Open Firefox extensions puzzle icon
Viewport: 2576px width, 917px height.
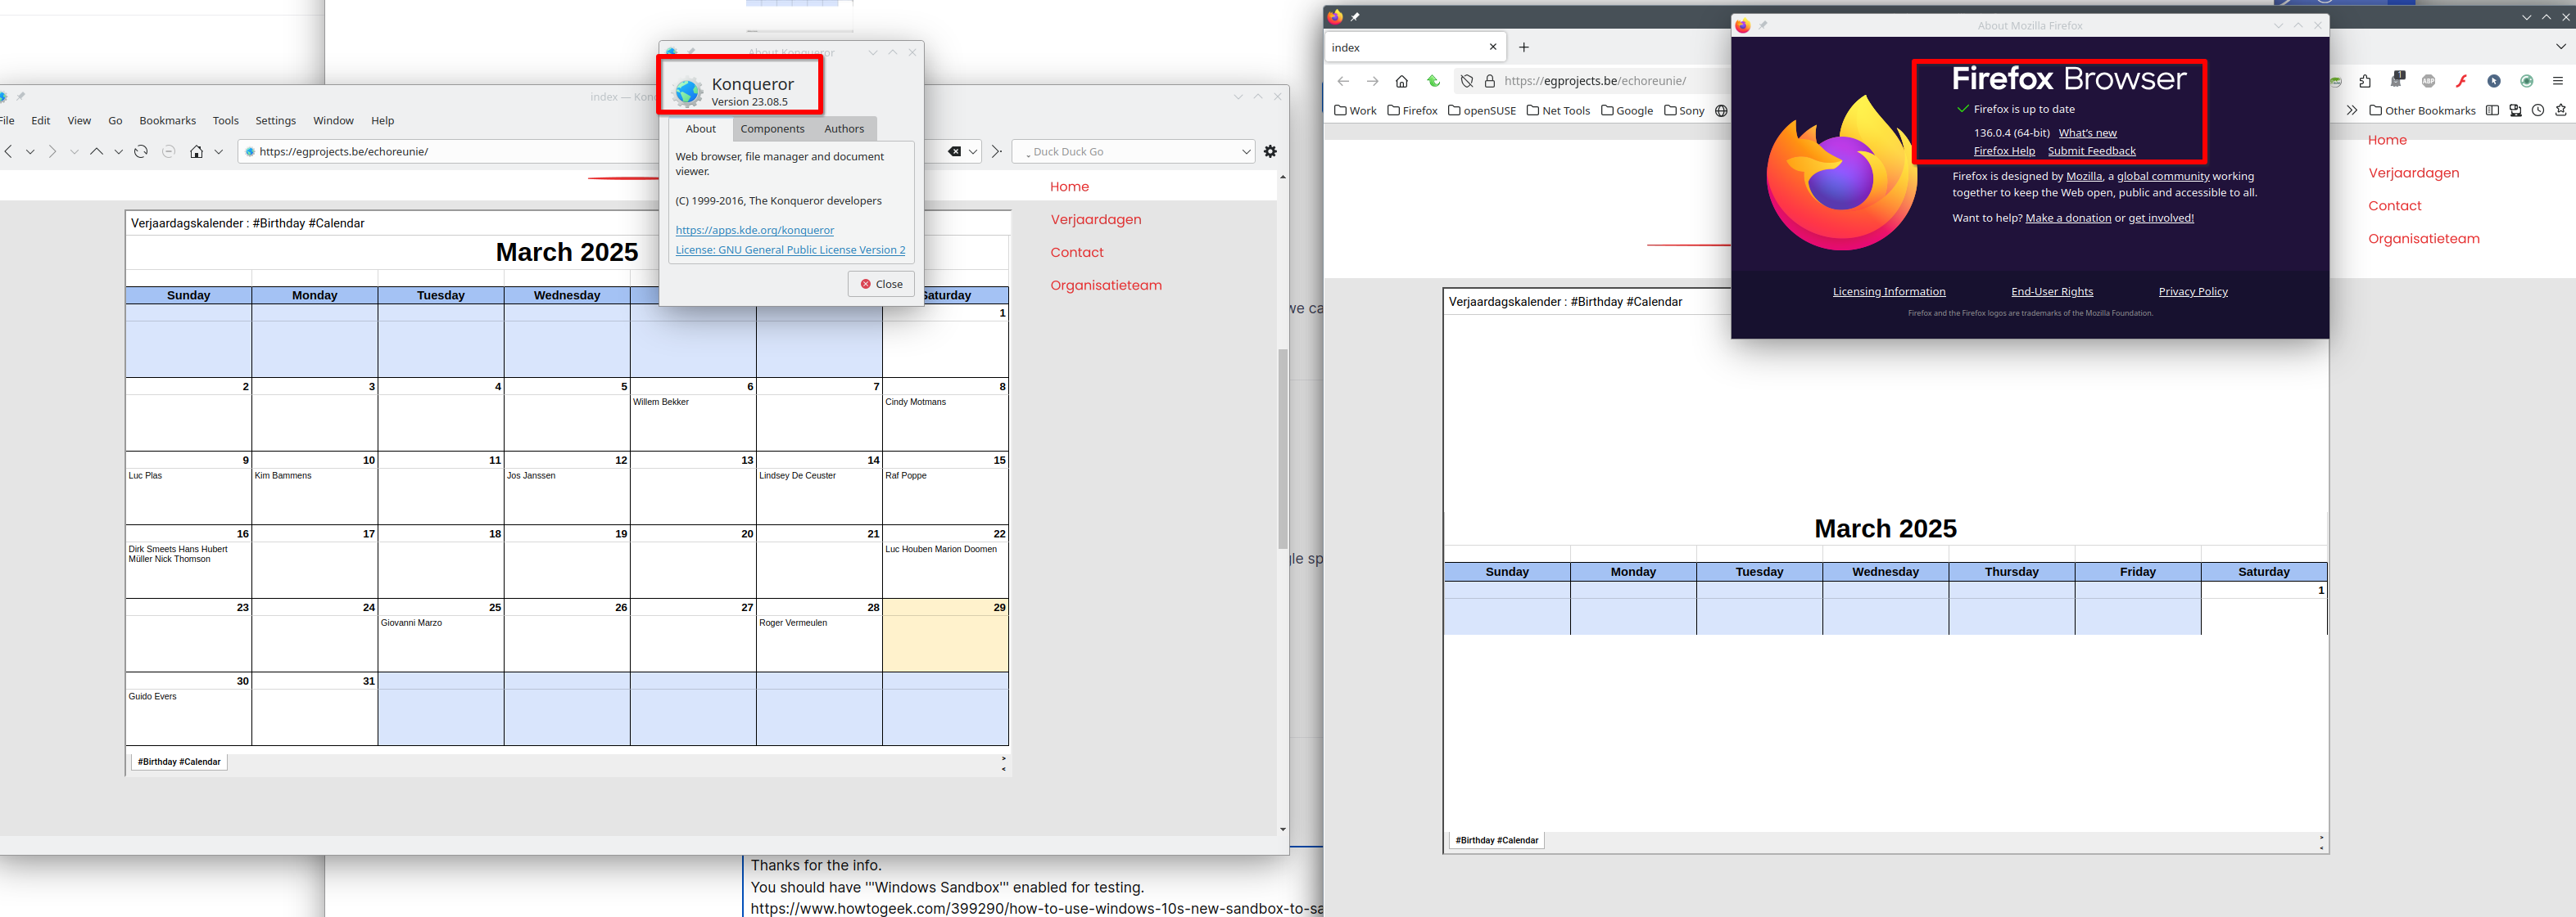pos(2365,82)
